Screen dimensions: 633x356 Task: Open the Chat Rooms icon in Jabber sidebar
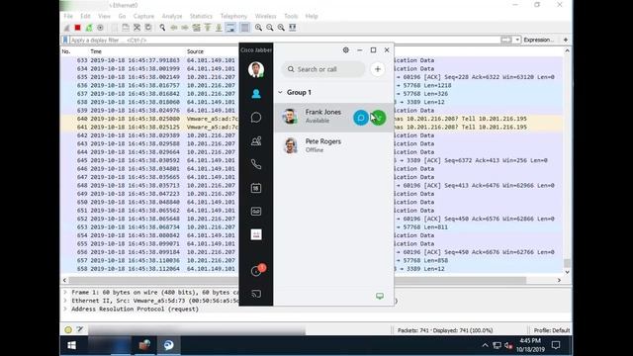click(x=256, y=140)
